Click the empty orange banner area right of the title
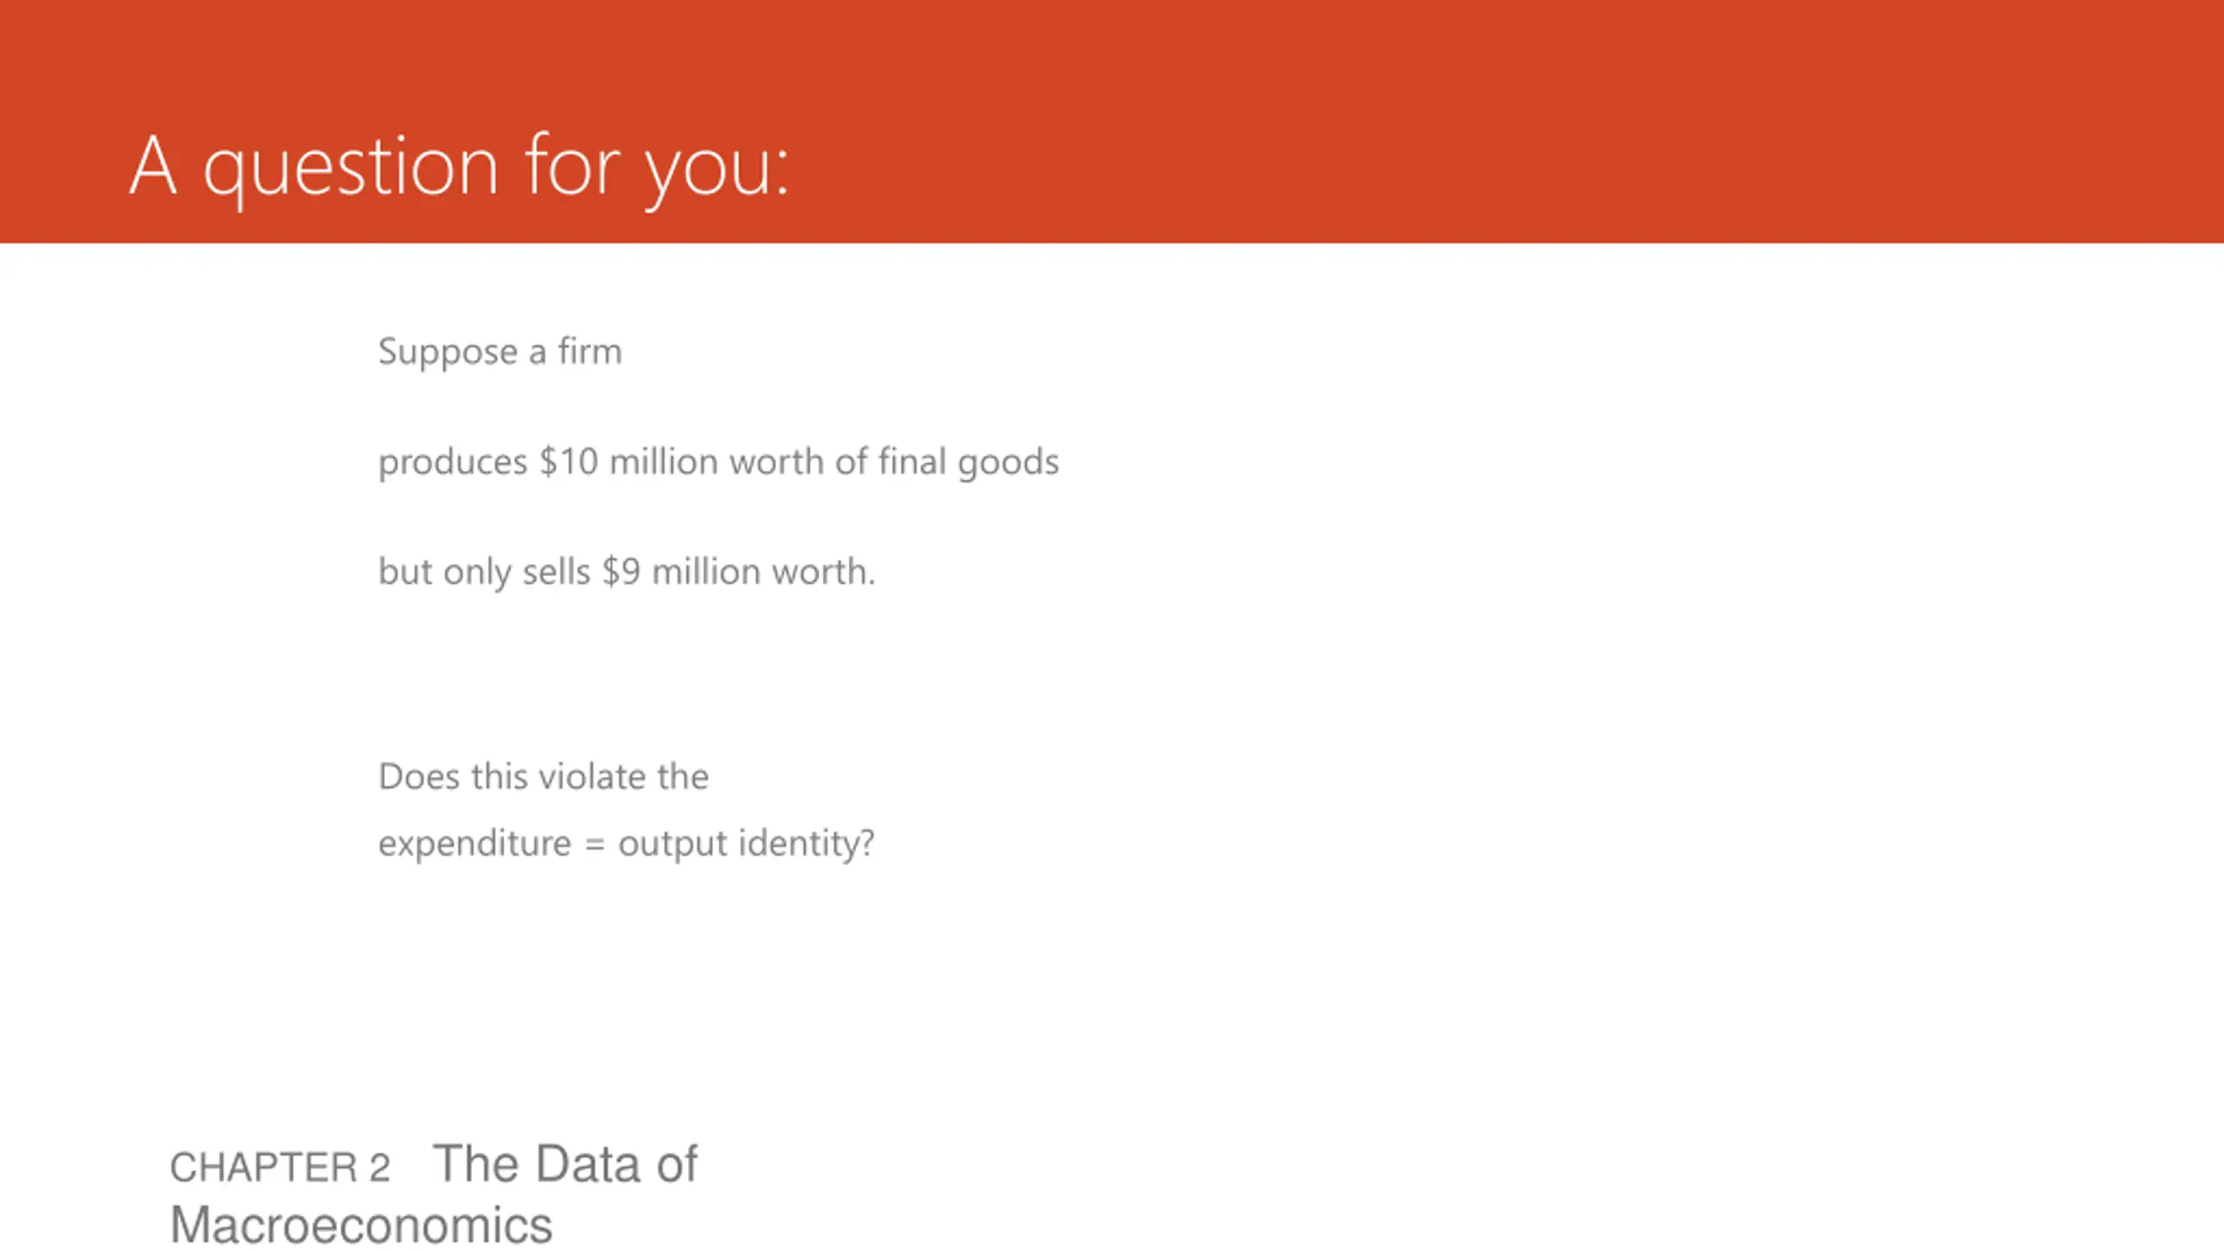This screenshot has width=2224, height=1251. (1503, 122)
